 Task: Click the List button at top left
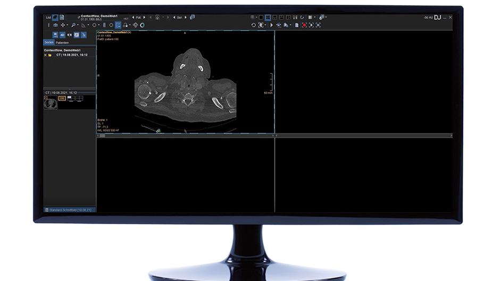pos(48,18)
